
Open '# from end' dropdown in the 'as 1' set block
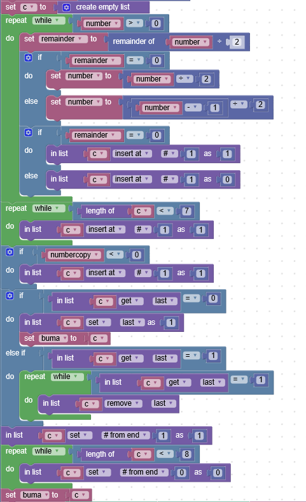point(125,435)
